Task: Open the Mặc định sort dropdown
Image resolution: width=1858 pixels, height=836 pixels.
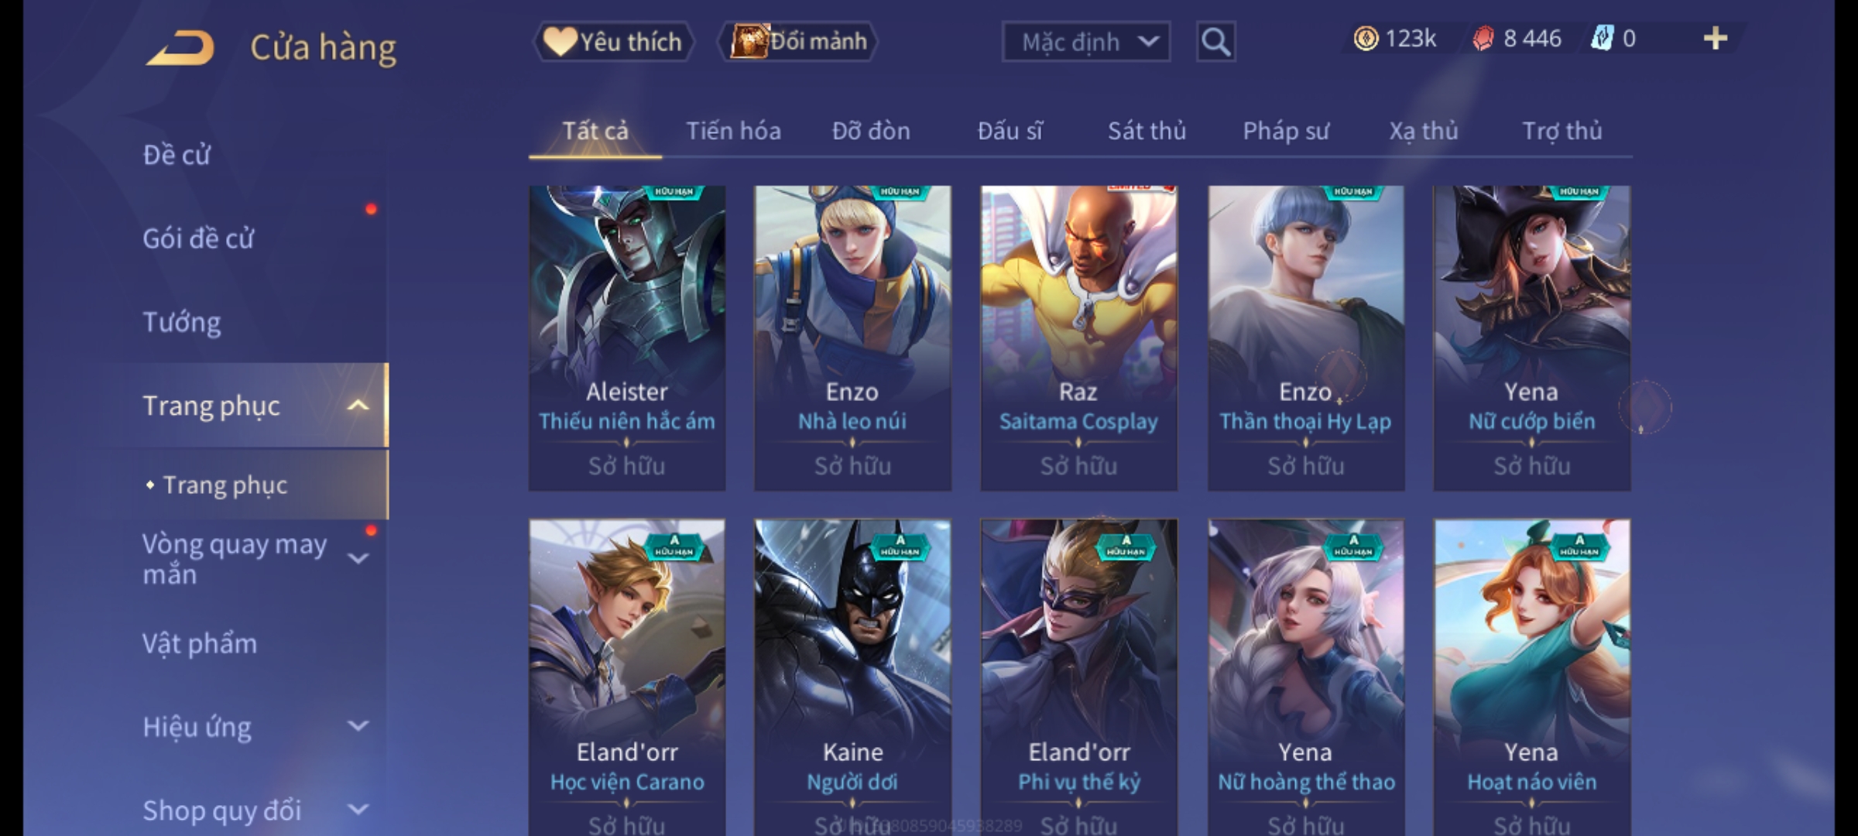Action: (x=1085, y=42)
